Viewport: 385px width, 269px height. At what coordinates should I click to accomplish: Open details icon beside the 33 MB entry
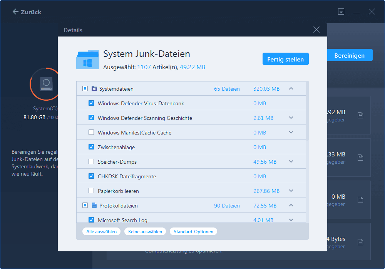pyautogui.click(x=360, y=158)
